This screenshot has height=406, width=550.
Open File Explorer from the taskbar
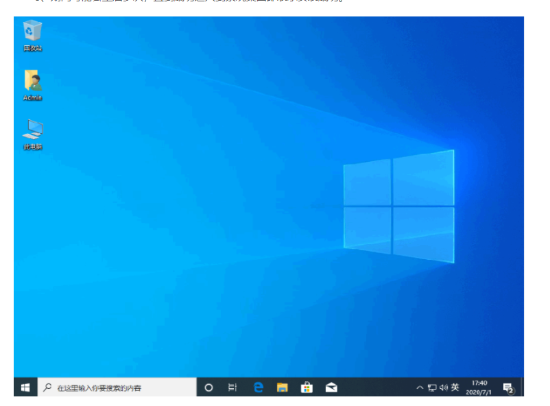pyautogui.click(x=282, y=387)
